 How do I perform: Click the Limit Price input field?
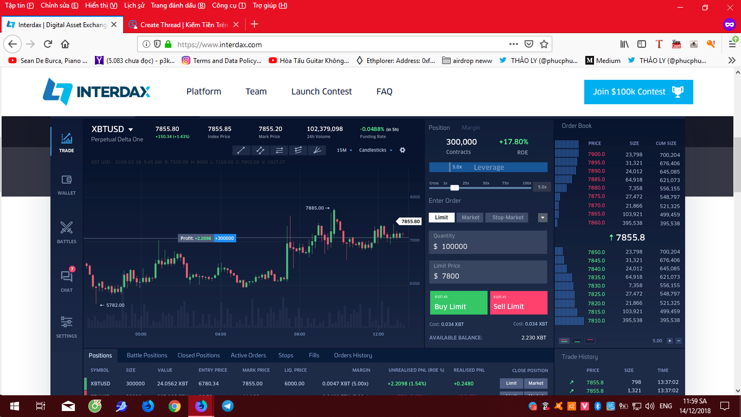click(x=488, y=272)
